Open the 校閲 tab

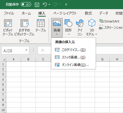point(119,13)
